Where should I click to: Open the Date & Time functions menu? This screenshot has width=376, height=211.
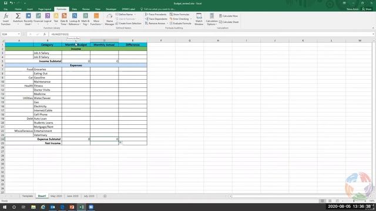pyautogui.click(x=64, y=19)
